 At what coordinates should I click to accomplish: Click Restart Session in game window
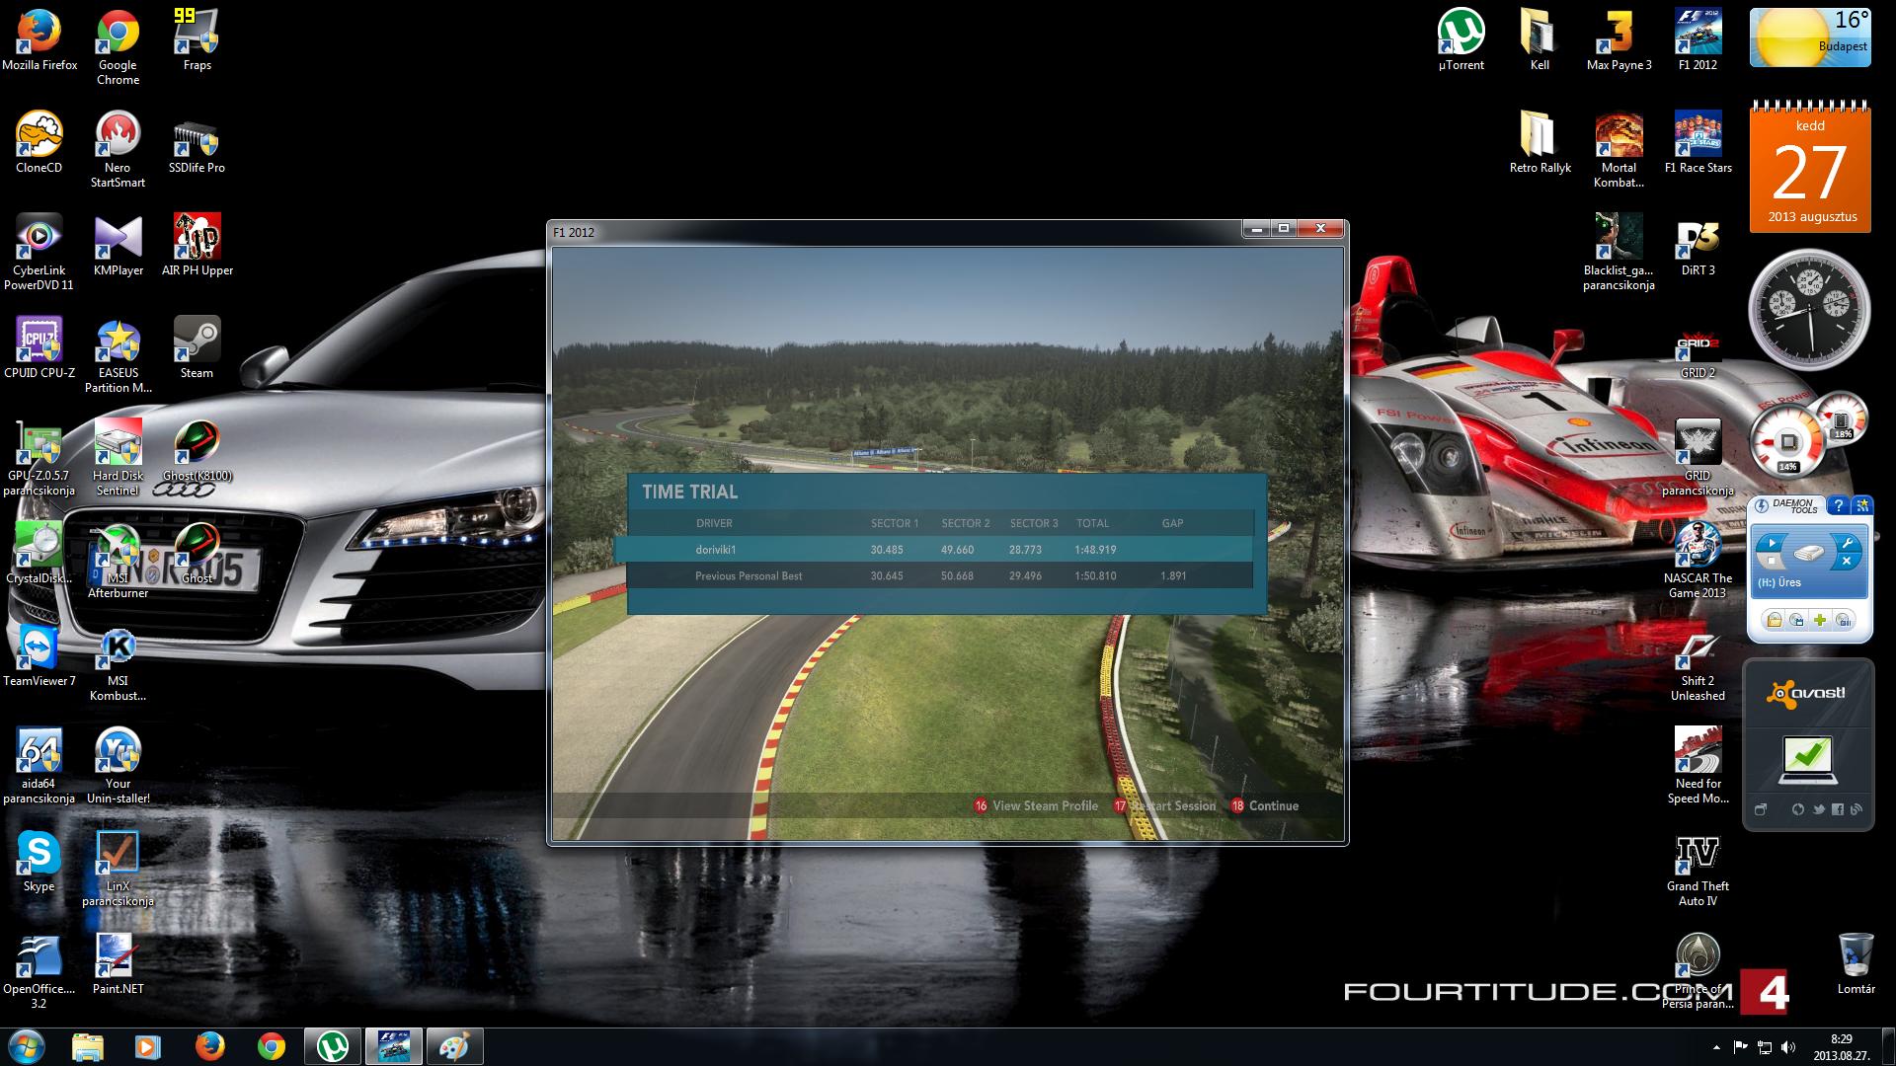point(1165,806)
